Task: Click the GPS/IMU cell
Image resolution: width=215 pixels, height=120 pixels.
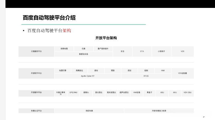Action: (x=73, y=93)
